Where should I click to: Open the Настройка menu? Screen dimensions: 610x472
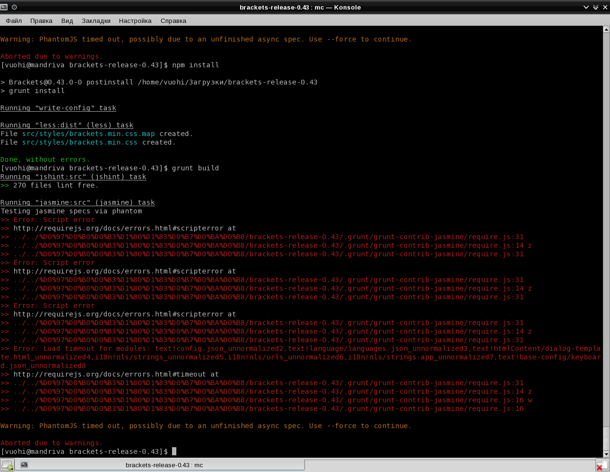coord(135,21)
